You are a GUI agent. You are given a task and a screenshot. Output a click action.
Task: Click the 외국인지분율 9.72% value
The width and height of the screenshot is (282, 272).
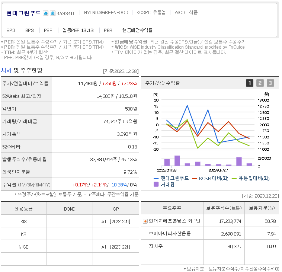click(x=130, y=172)
